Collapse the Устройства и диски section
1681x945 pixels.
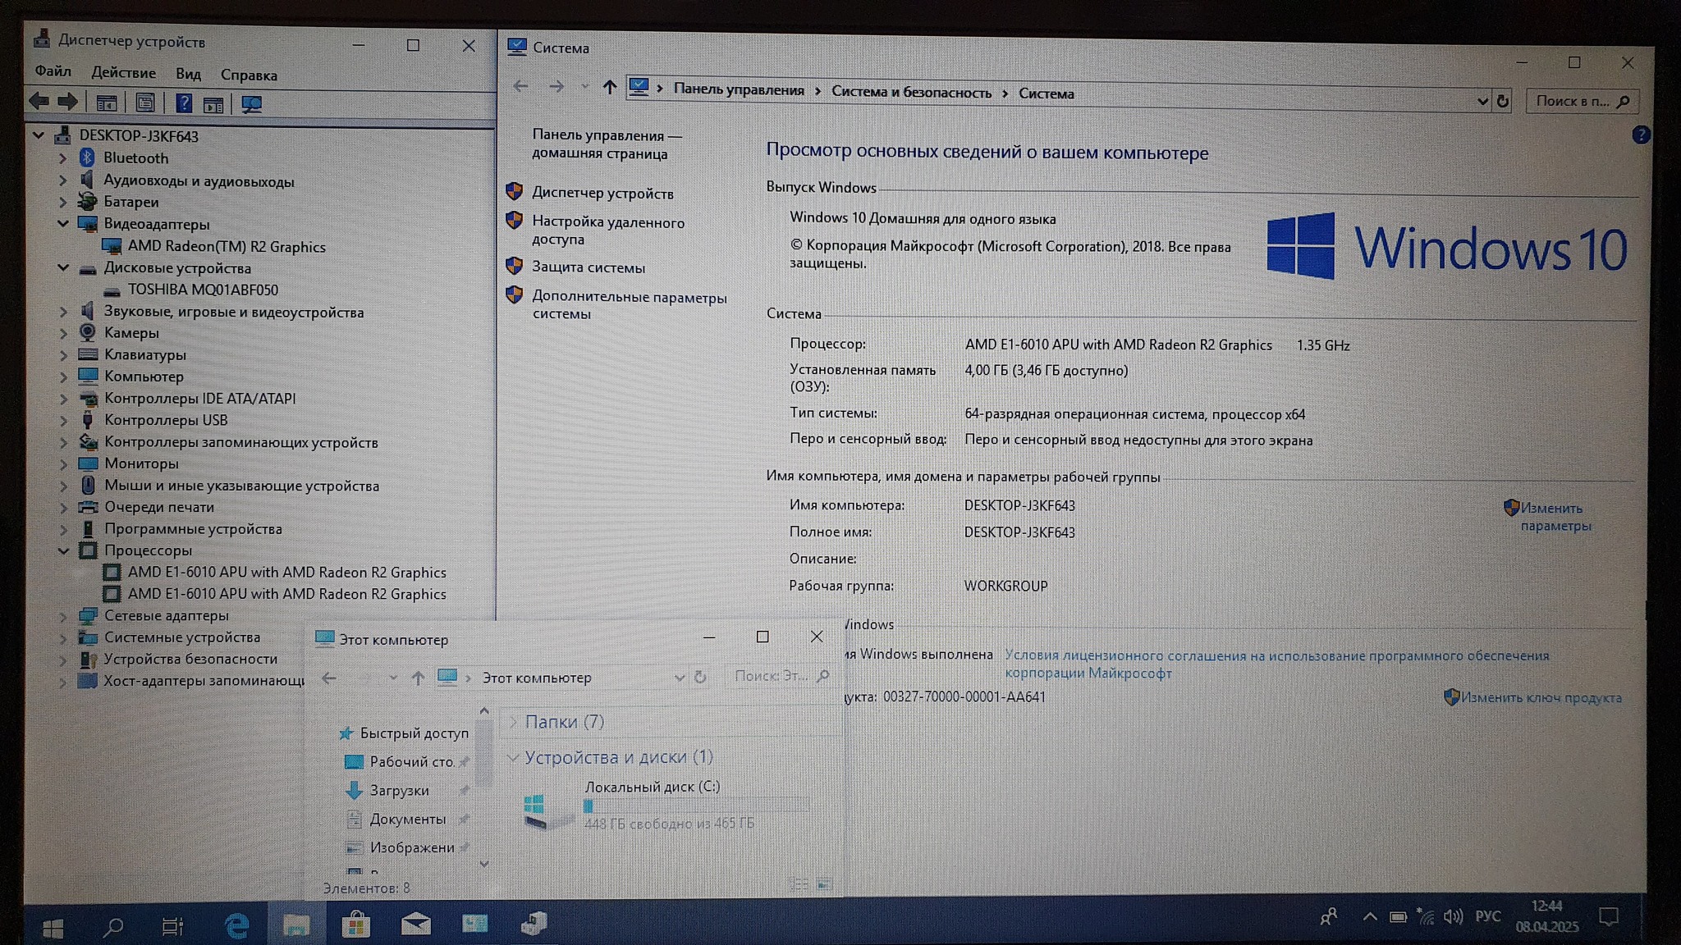512,757
